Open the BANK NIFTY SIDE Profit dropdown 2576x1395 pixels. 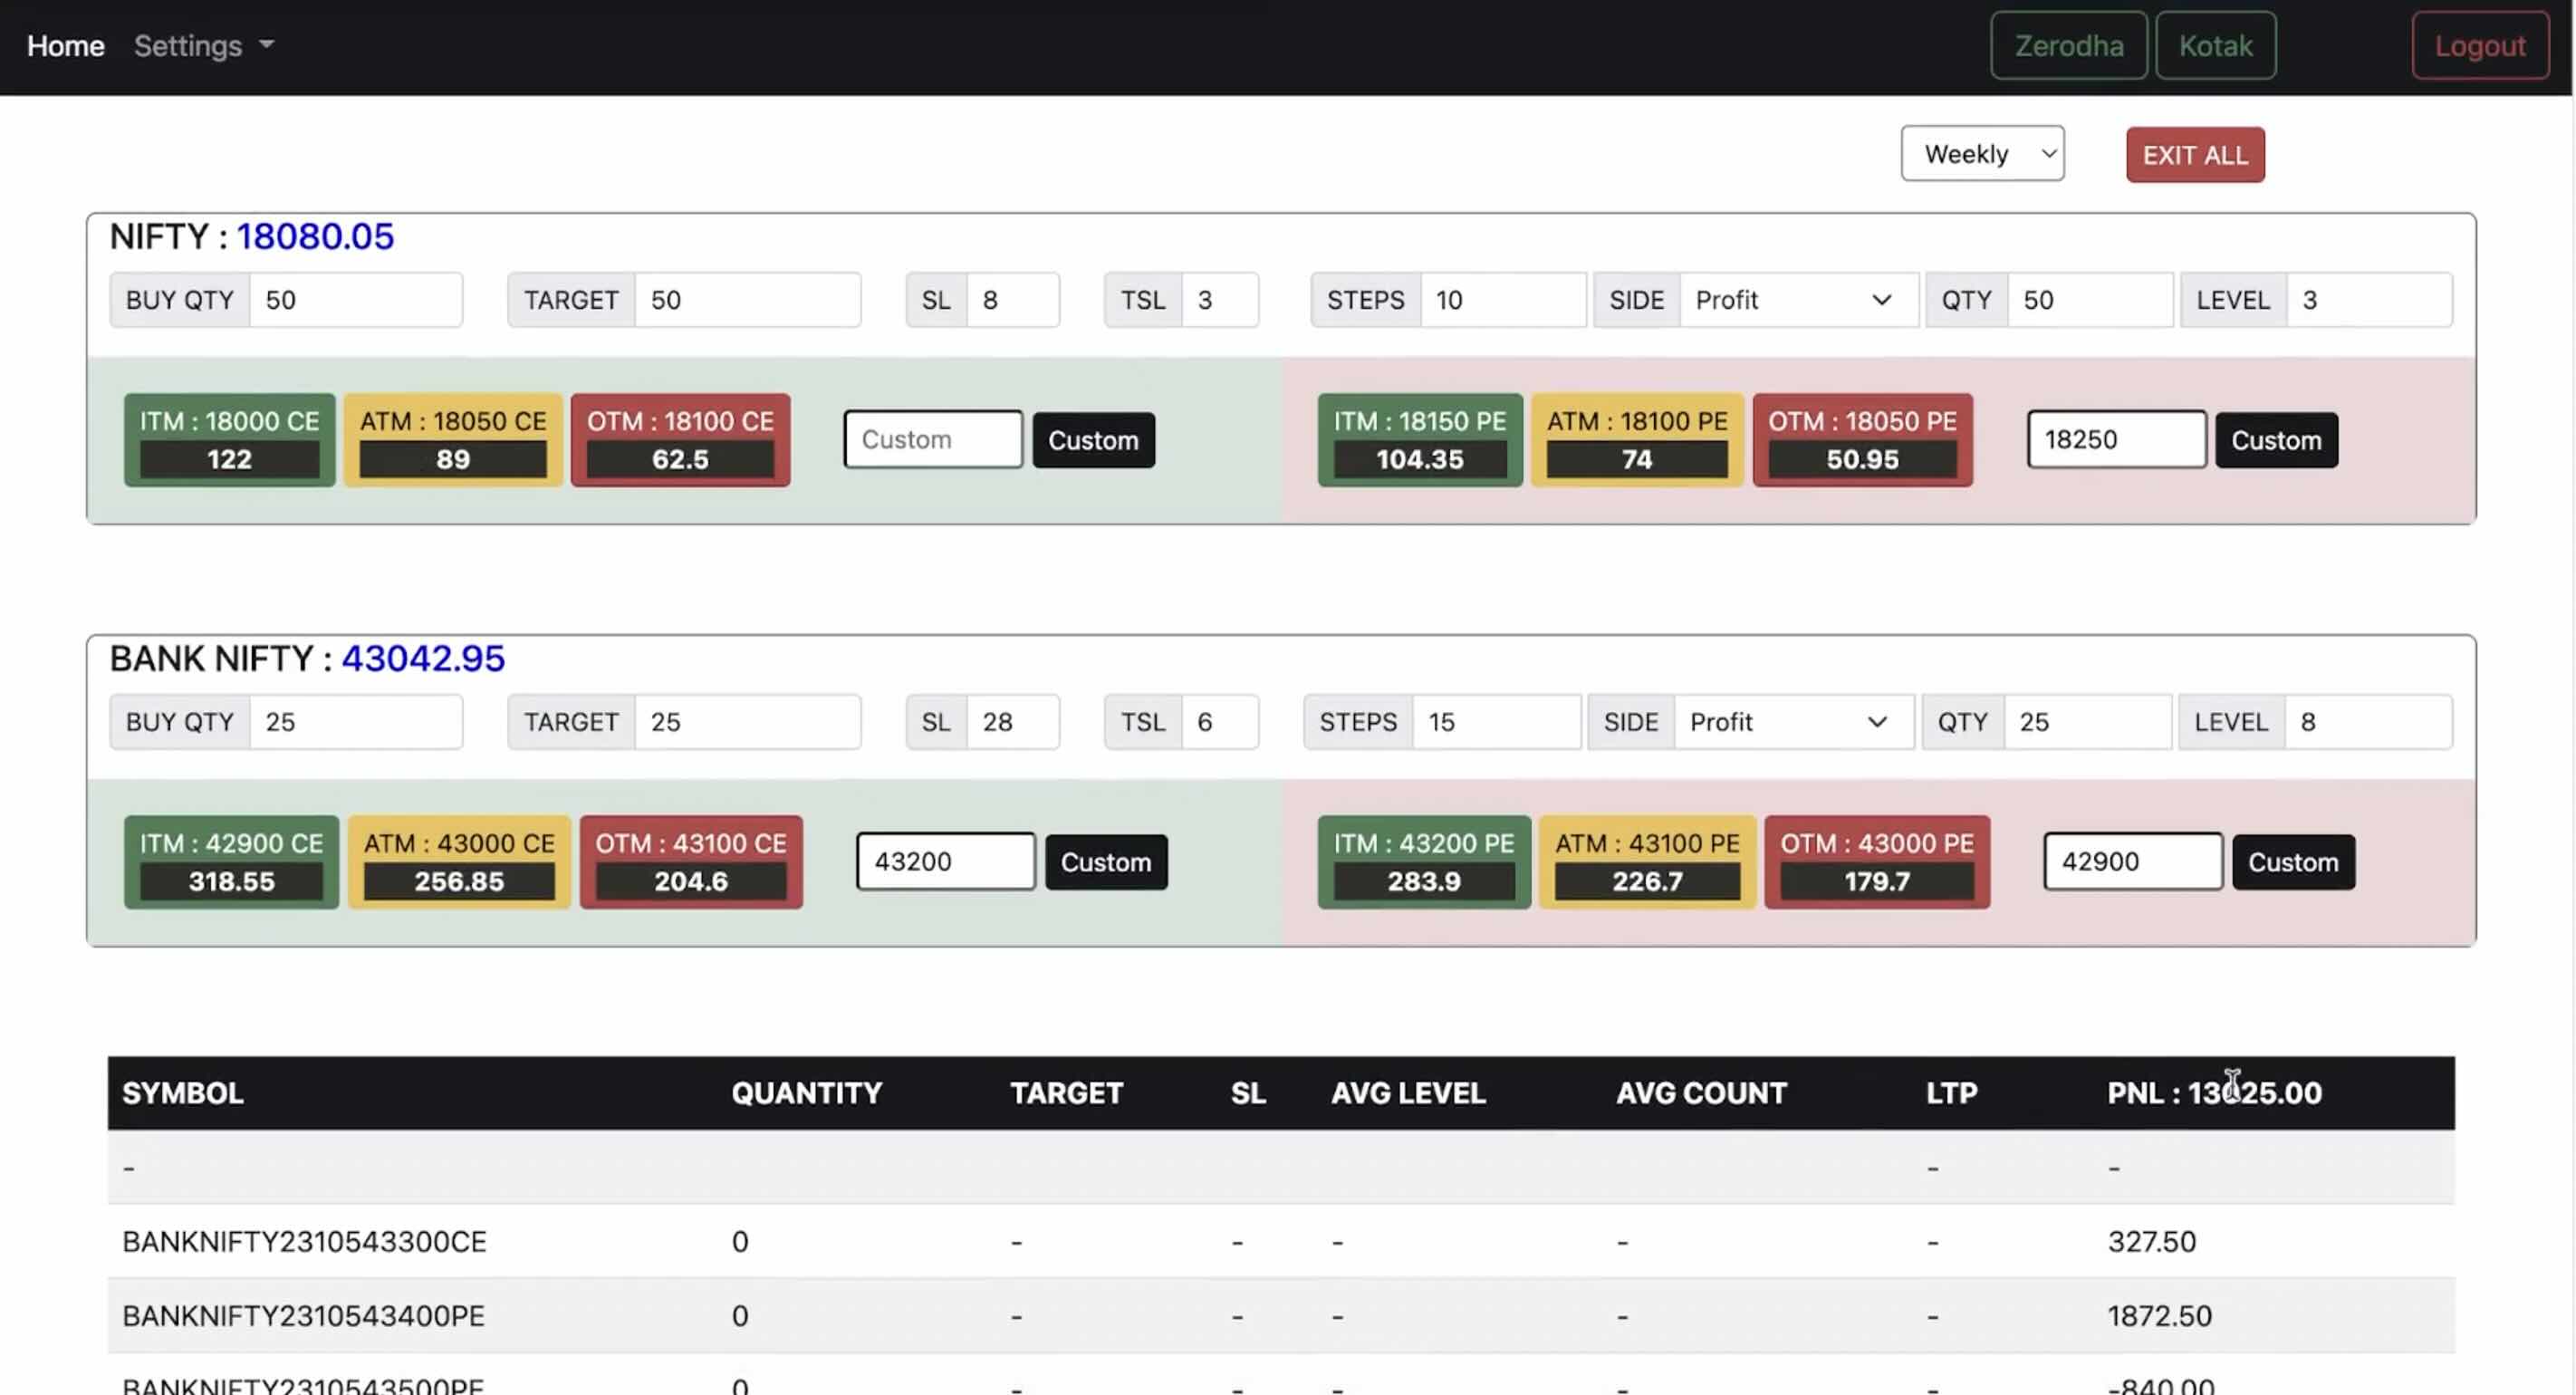pyautogui.click(x=1793, y=722)
